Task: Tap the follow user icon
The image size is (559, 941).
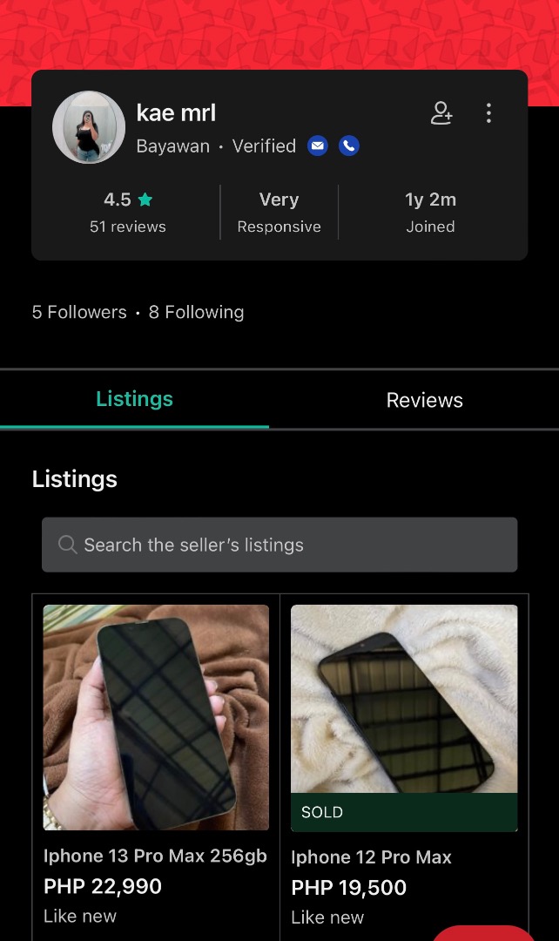Action: [441, 112]
